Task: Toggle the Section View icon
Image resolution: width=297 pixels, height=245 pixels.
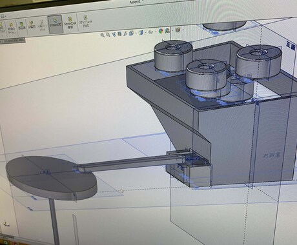Action: (x=119, y=34)
